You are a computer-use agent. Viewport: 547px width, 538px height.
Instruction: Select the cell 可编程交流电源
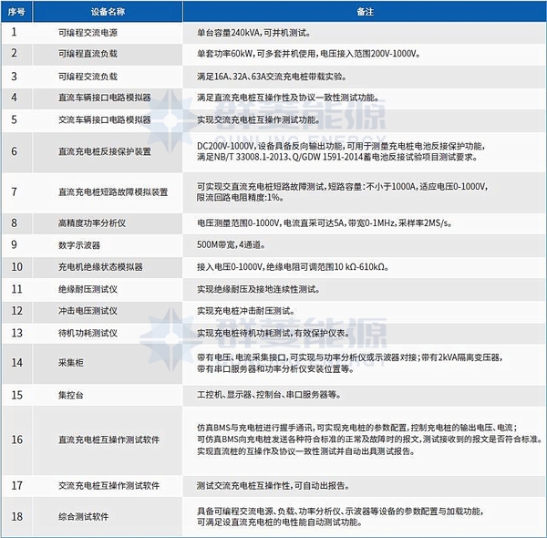tap(88, 33)
